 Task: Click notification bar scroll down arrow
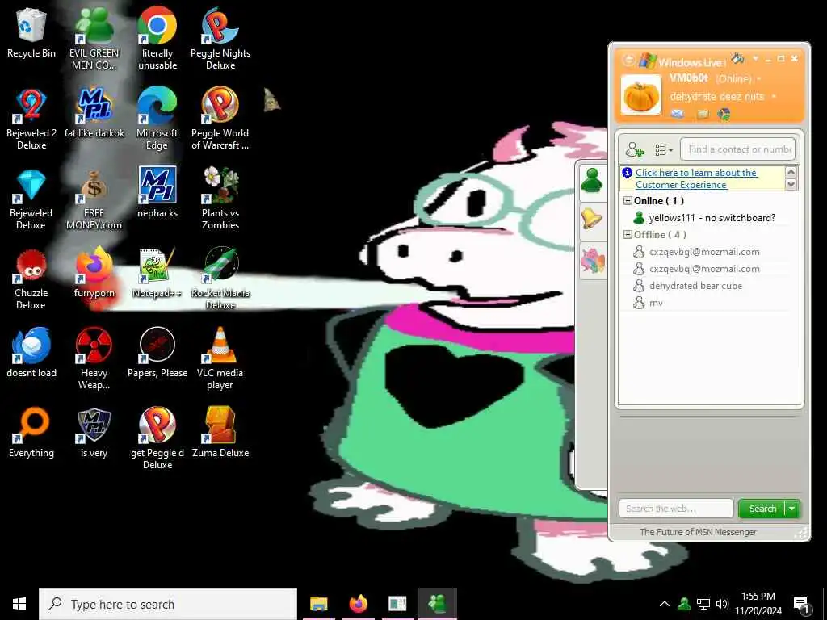791,184
